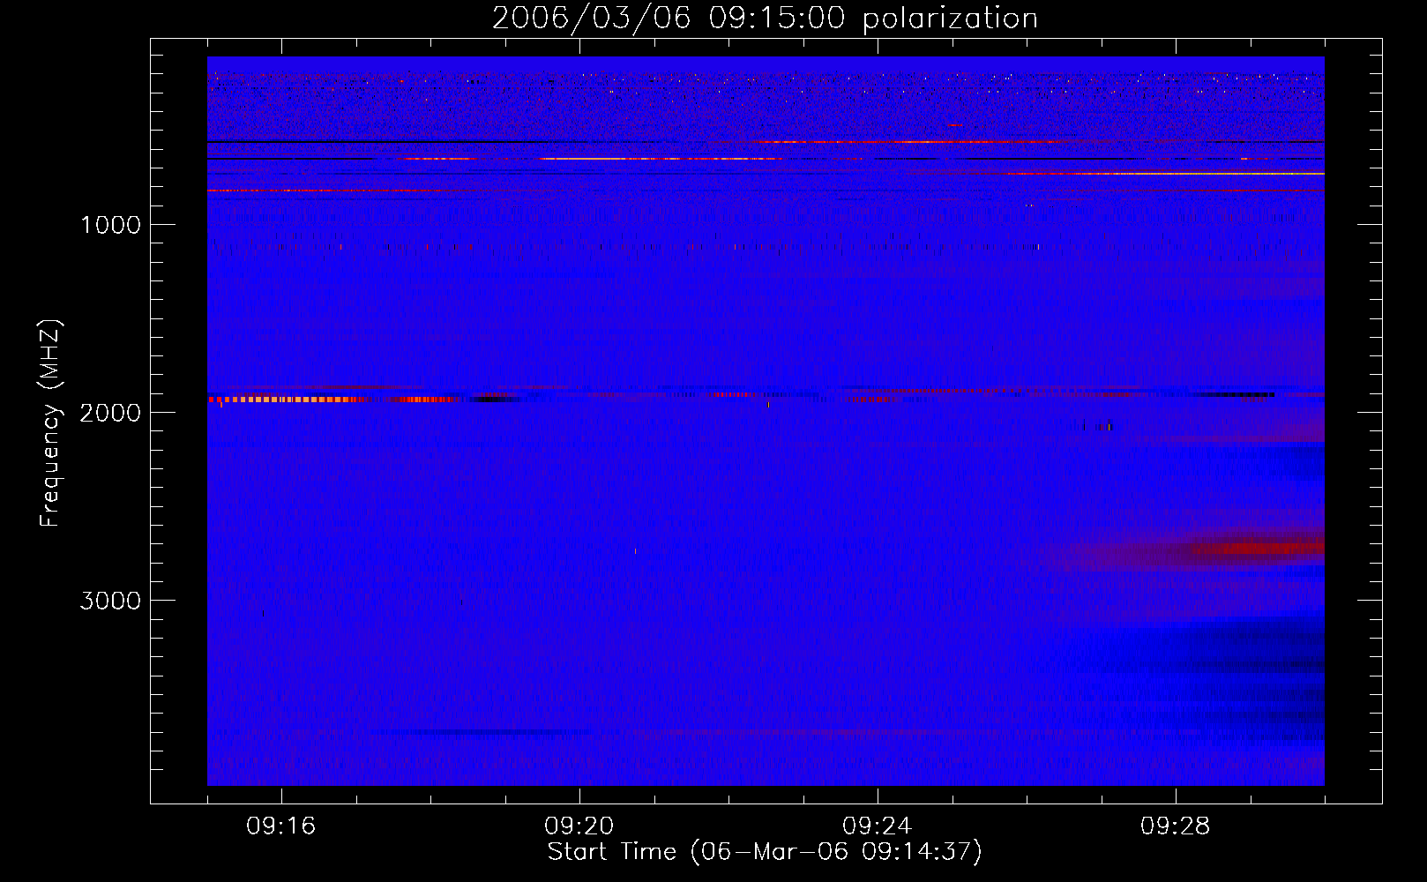The width and height of the screenshot is (1427, 882).
Task: Select the 2000 frequency axis label
Action: tap(110, 413)
